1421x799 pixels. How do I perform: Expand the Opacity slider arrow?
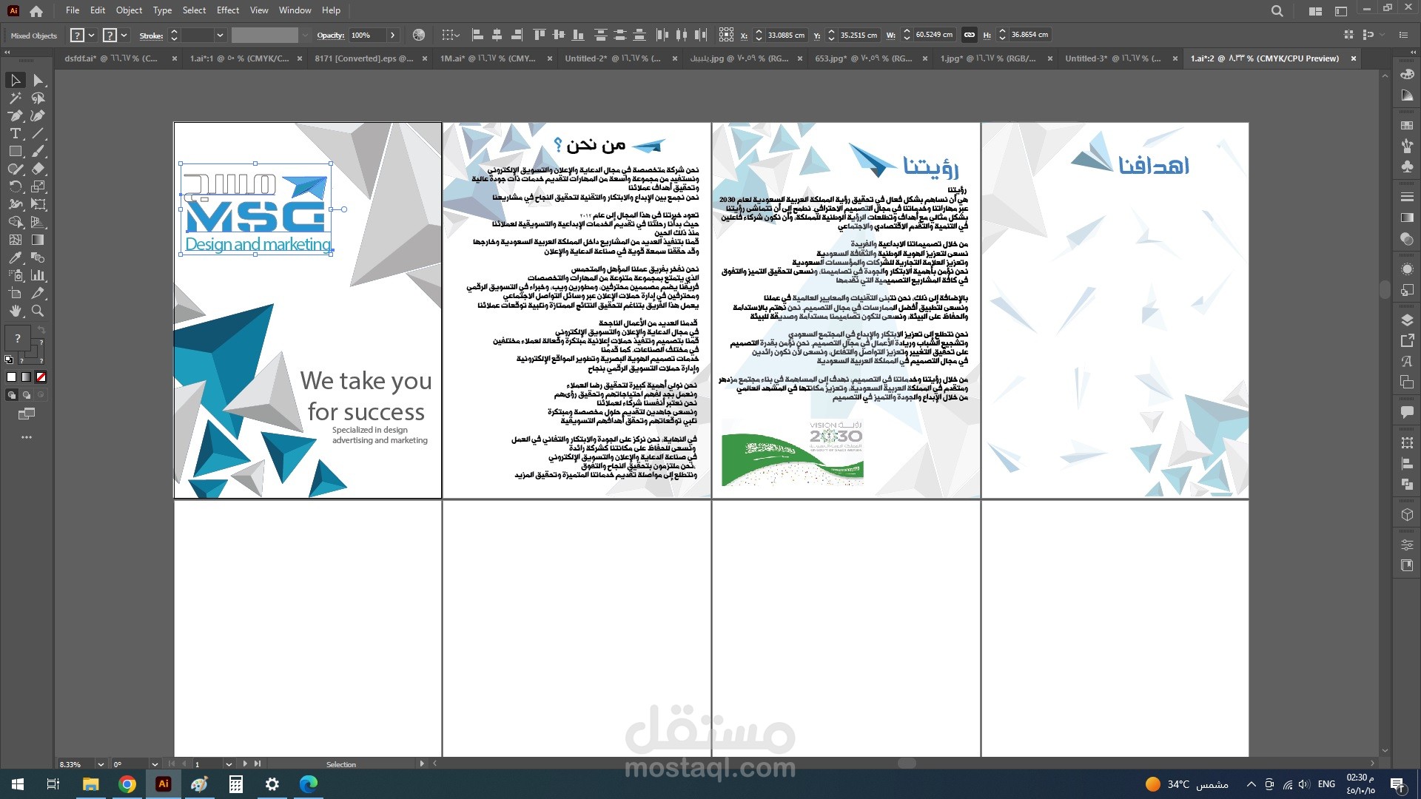(392, 35)
